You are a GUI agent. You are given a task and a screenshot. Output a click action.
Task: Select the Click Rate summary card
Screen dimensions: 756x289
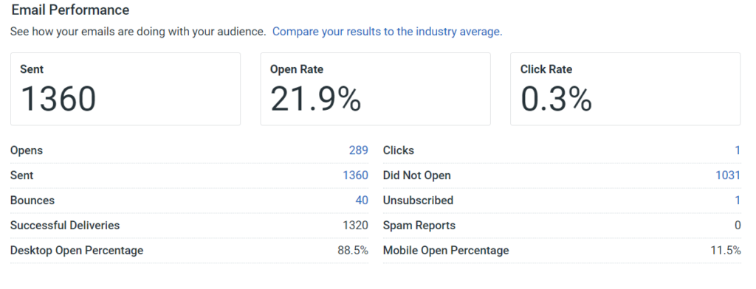(x=625, y=89)
